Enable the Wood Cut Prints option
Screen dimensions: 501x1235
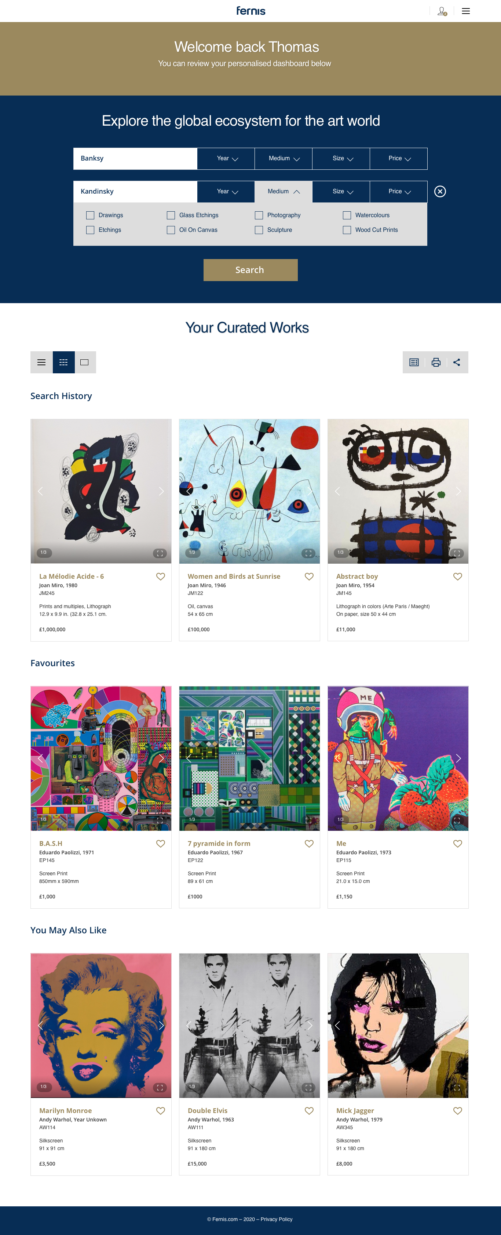click(x=347, y=230)
